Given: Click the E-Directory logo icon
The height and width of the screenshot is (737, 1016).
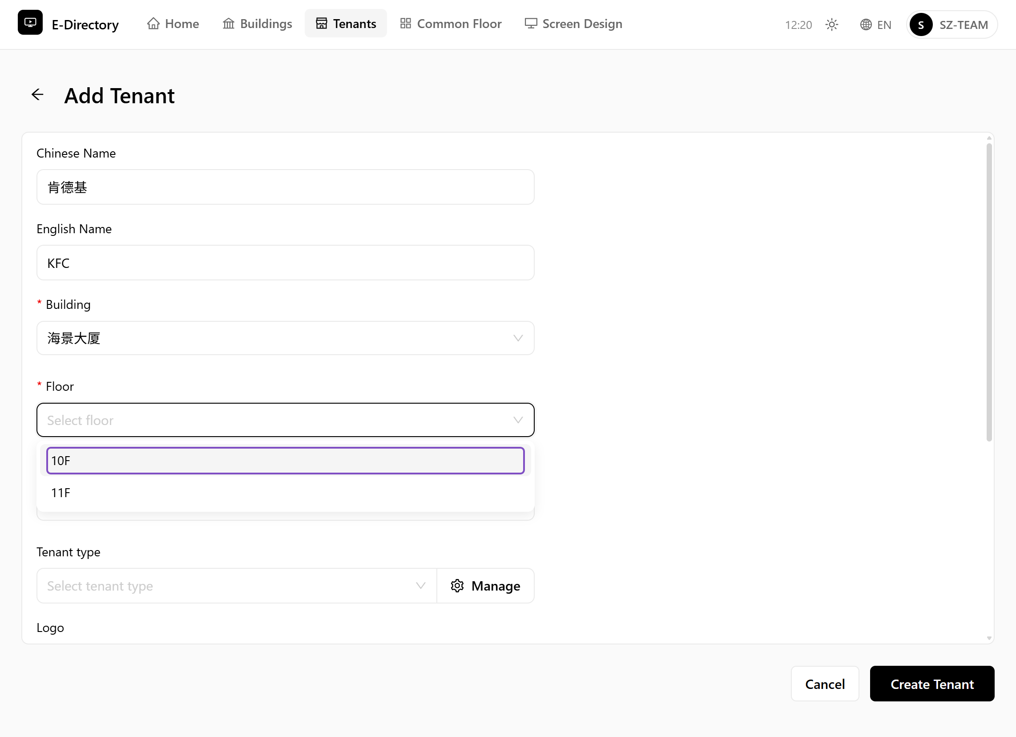Looking at the screenshot, I should tap(30, 23).
